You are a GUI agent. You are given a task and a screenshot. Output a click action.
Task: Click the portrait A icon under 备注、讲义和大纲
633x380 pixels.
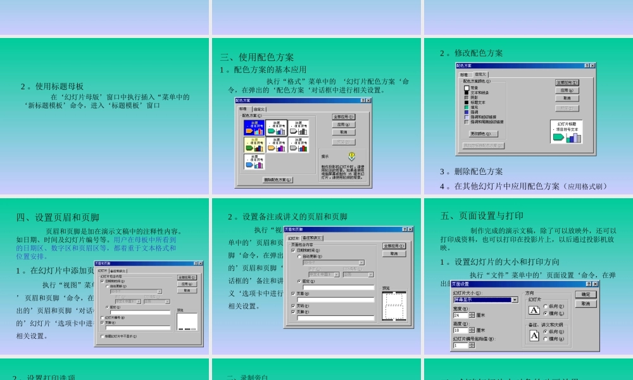tap(534, 334)
